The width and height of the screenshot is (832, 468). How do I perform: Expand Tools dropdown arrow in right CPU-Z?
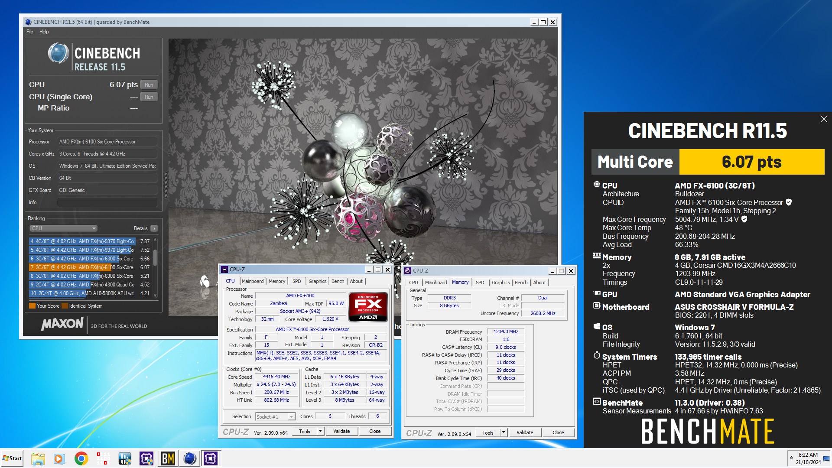504,432
